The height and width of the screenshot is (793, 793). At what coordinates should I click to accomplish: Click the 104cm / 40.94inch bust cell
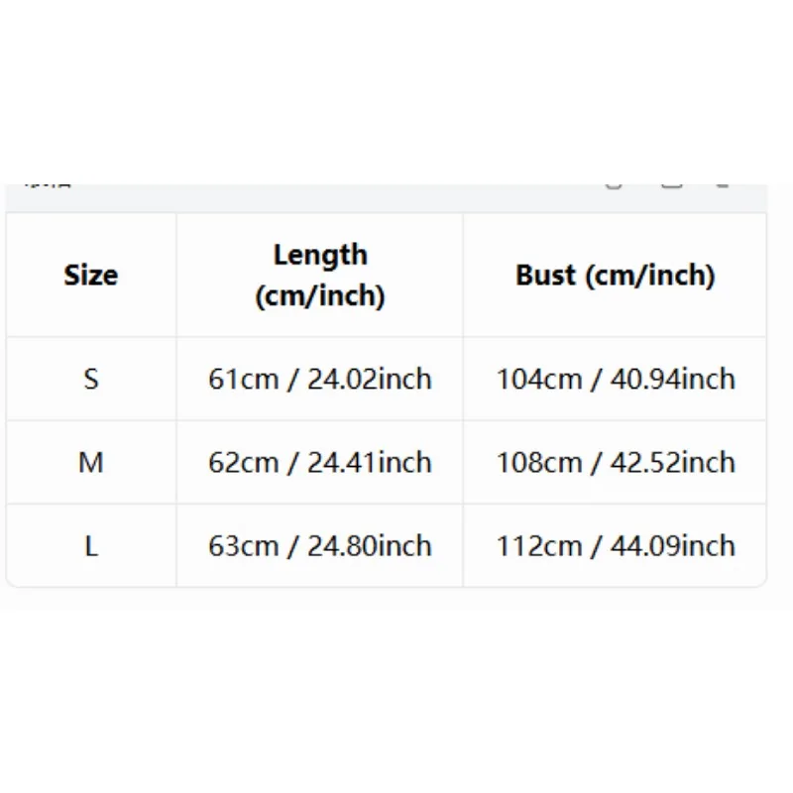point(615,379)
